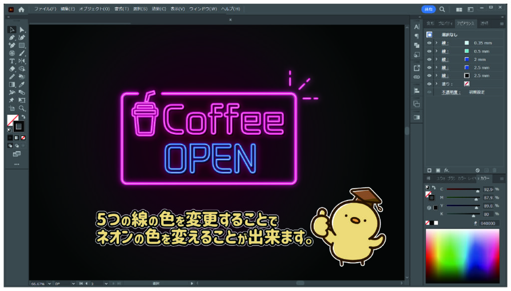Click the 初期設定 opacity value

click(477, 92)
